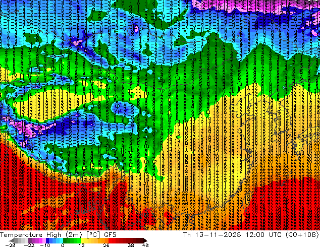320x247 pixels.
Task: Click the "12:00" time text
Action: [x=255, y=235]
